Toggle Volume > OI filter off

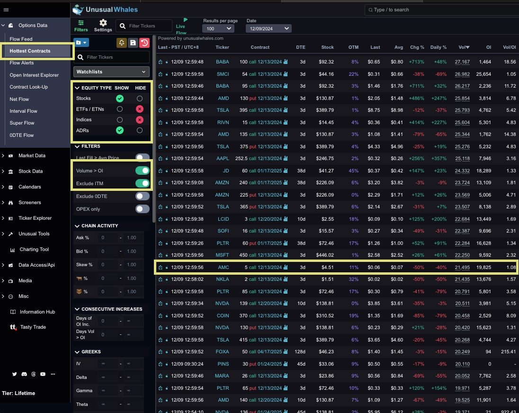tap(143, 171)
